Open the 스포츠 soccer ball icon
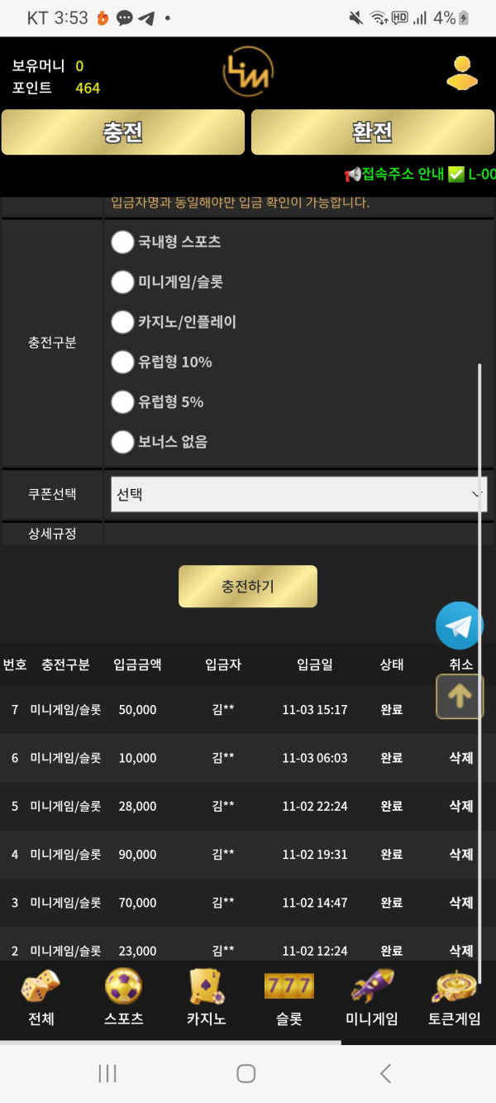The height and width of the screenshot is (1103, 496). [x=123, y=986]
